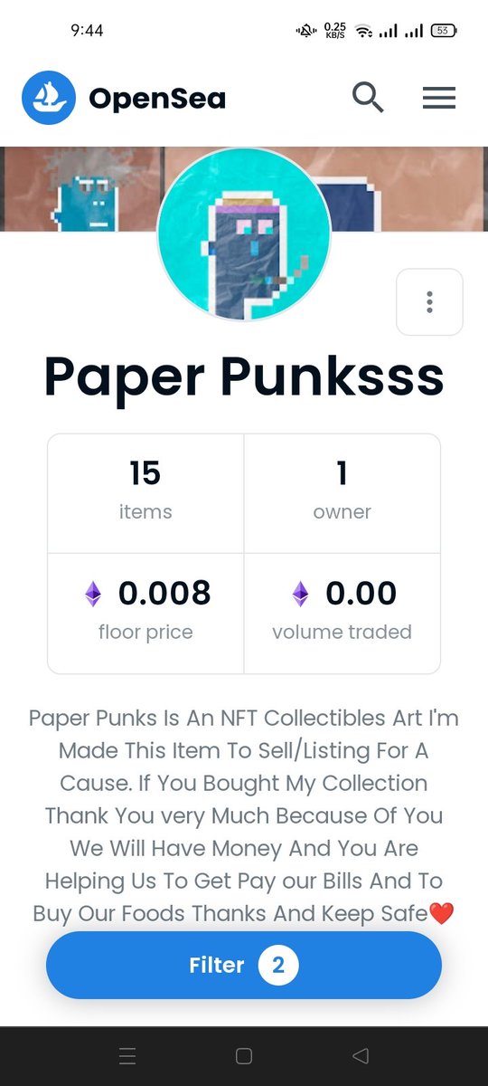Screen dimensions: 488x1086
Task: Select the 15 items stat cell
Action: (x=145, y=493)
